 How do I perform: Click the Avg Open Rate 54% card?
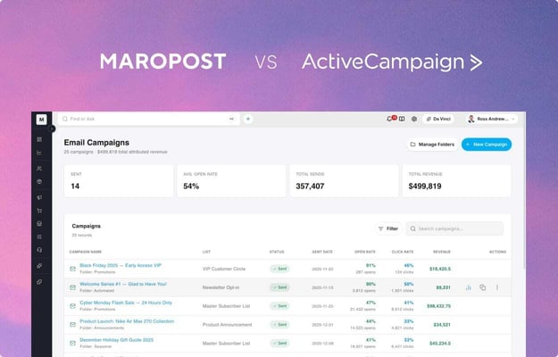point(231,180)
